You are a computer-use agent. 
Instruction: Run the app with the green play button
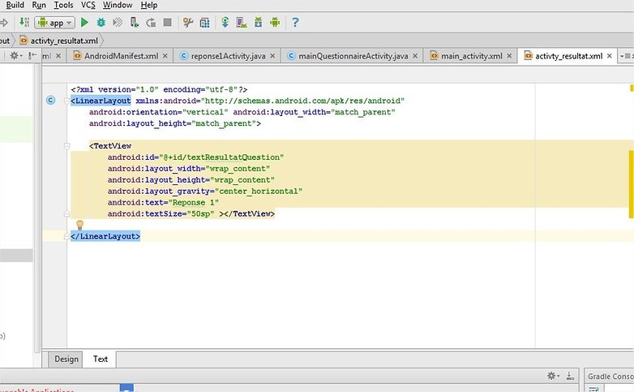84,22
